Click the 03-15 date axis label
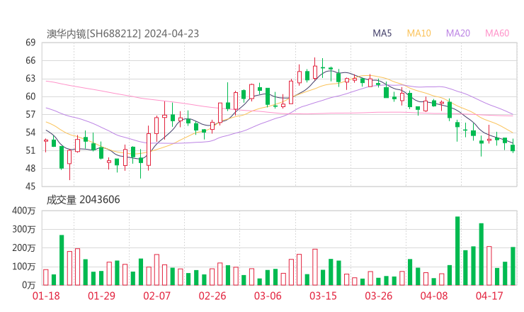Image resolution: width=524 pixels, height=312 pixels. pos(323,296)
